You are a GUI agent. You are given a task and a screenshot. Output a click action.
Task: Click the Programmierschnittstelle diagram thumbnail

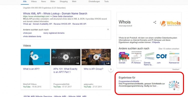tap(174, 85)
